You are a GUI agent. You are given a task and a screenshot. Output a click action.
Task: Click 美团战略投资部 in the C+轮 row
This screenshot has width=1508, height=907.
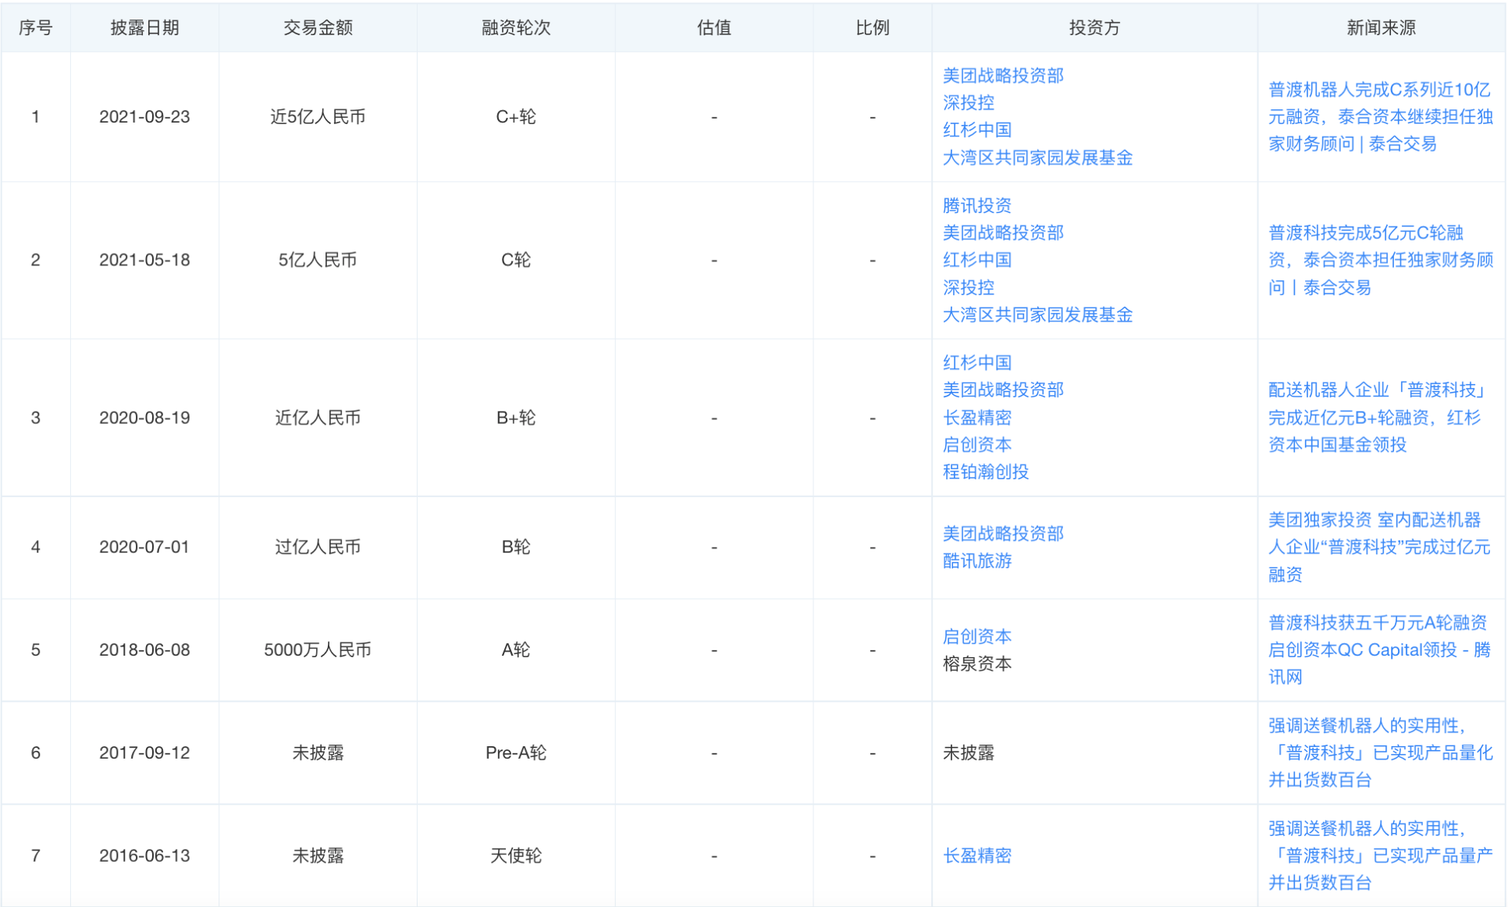coord(1003,76)
